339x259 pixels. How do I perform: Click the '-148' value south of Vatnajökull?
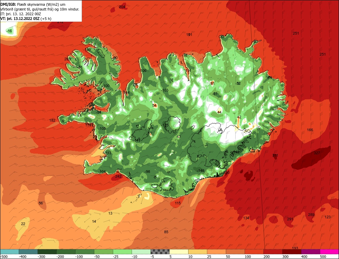tap(200, 171)
